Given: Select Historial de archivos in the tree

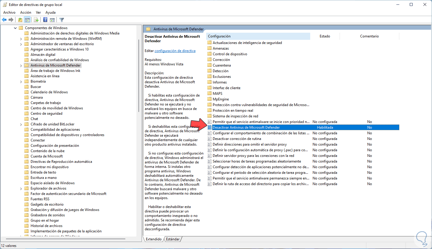Looking at the screenshot, I should pos(46,226).
